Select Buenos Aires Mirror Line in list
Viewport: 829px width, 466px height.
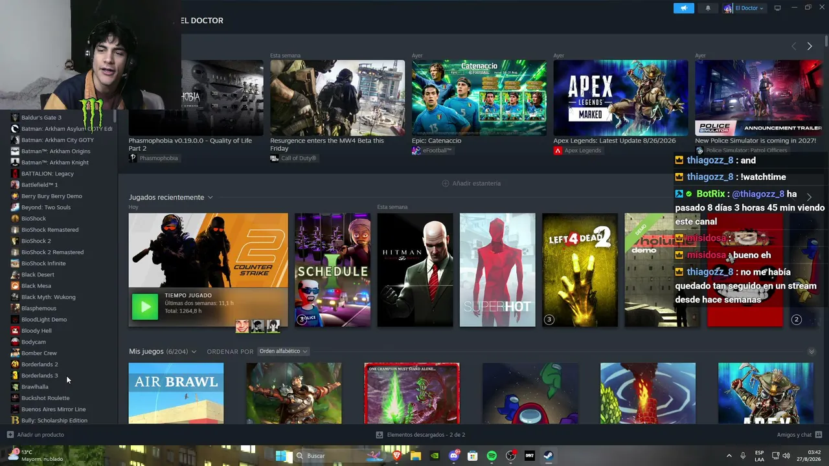54,409
